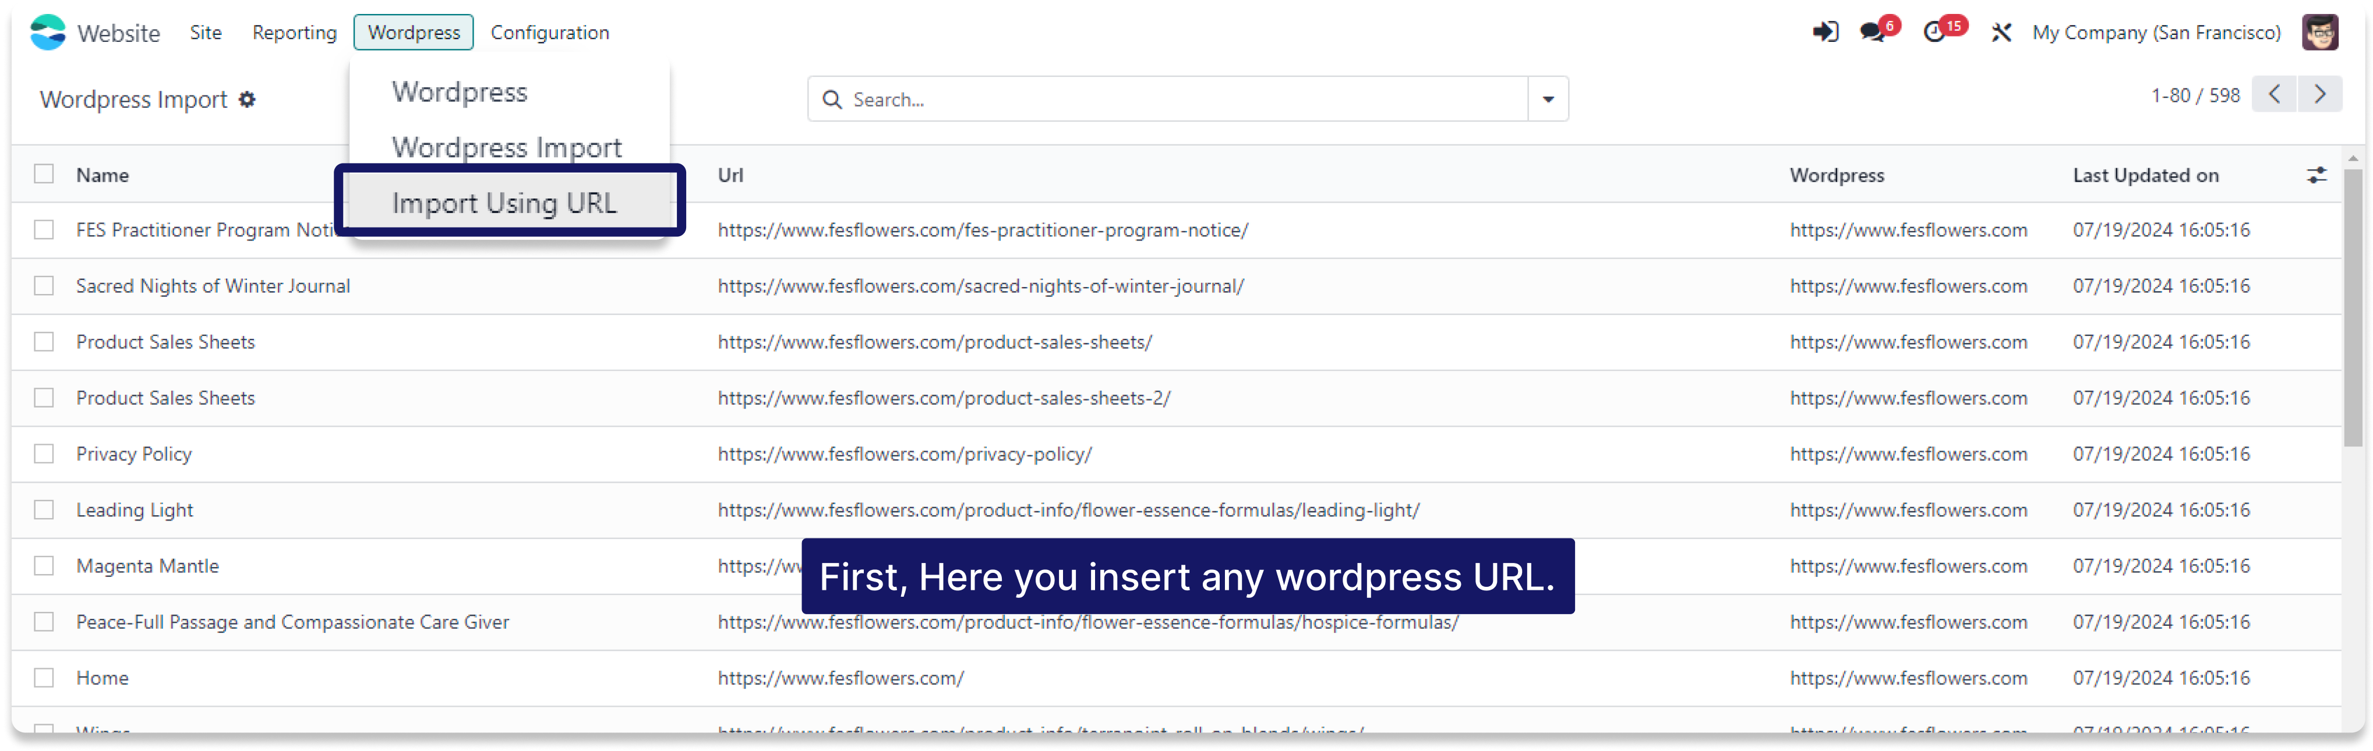Click the hospice-formulas URL cell
Screen dimensions: 2373x751
coord(1088,623)
